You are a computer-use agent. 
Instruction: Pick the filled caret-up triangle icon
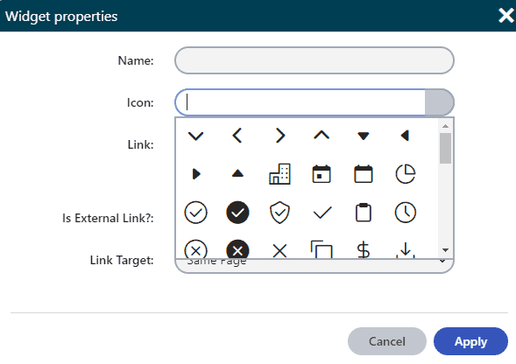pyautogui.click(x=237, y=173)
